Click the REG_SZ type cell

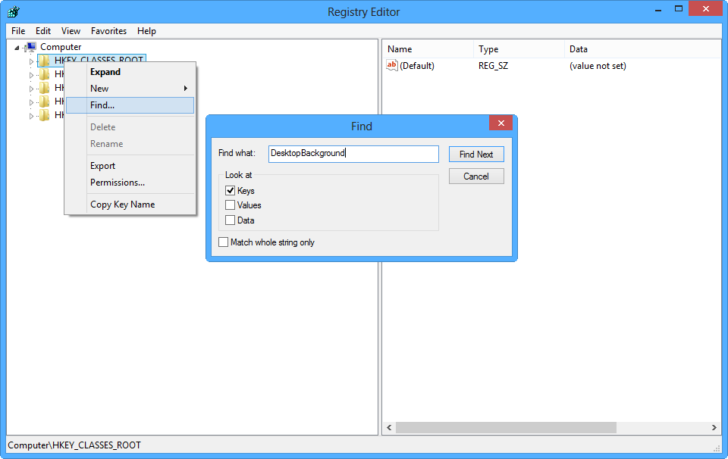pos(493,66)
